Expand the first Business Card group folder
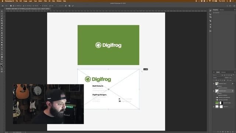The image size is (236, 133). (x=216, y=98)
